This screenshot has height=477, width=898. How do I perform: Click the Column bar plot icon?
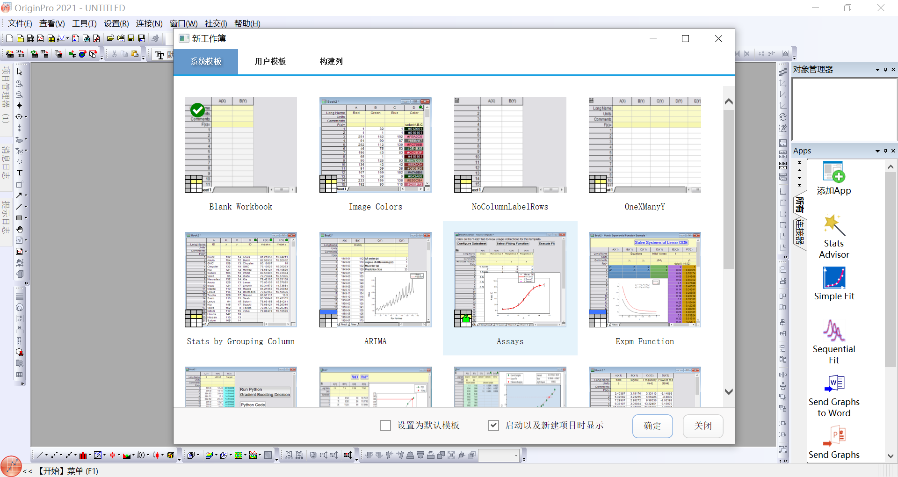point(83,455)
